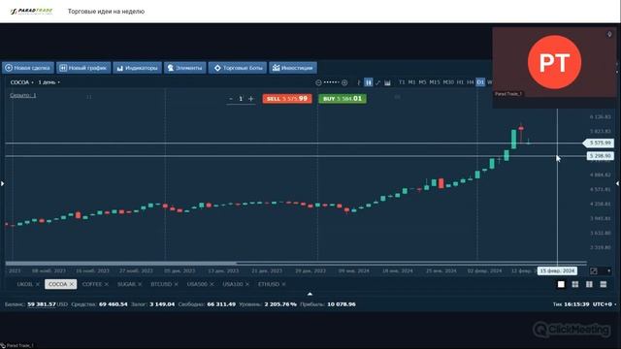
Task: Increase trade volume with the plus stepper
Action: 250,99
